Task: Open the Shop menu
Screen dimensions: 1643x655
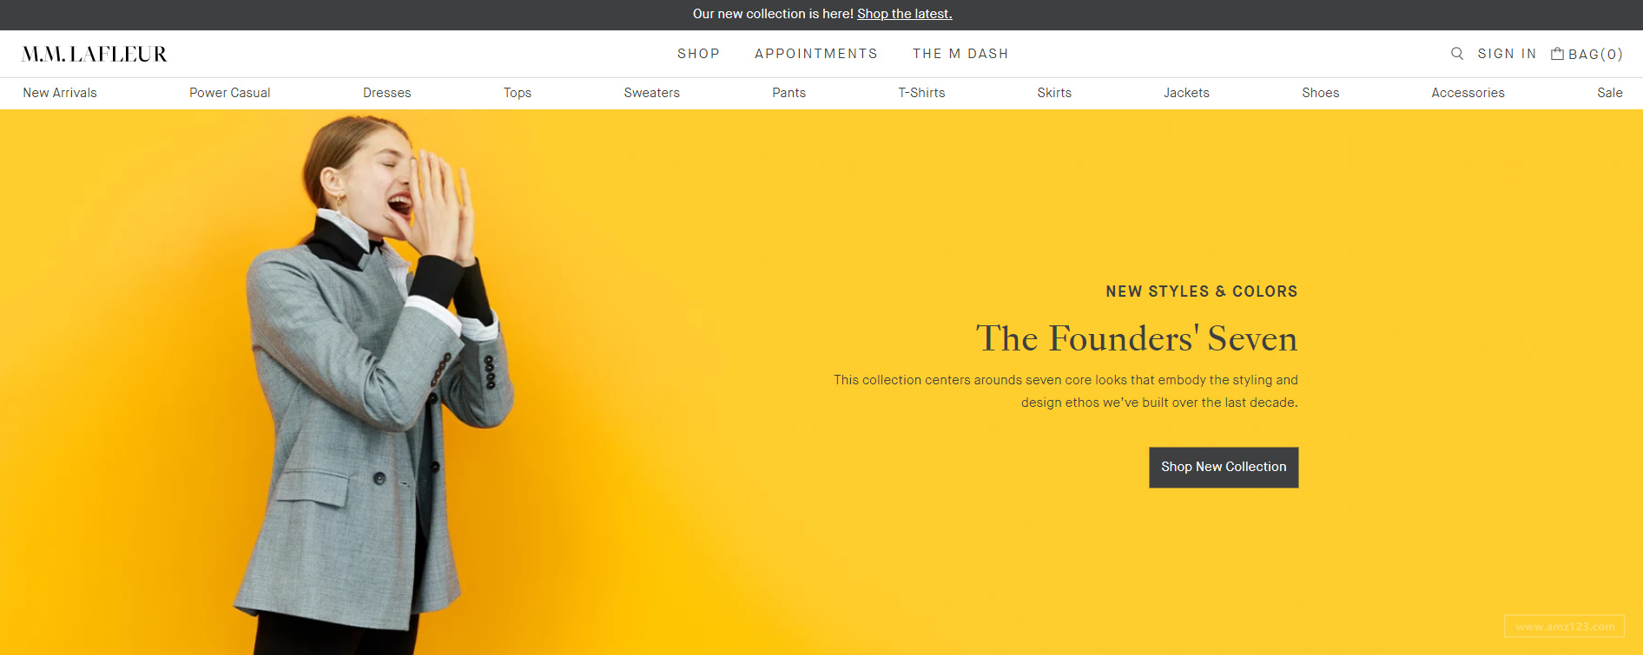Action: pyautogui.click(x=698, y=54)
